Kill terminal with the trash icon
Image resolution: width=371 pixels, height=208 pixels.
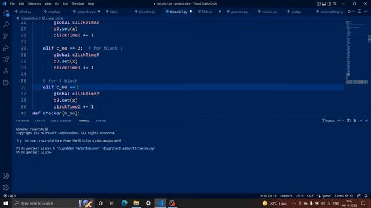(355, 121)
